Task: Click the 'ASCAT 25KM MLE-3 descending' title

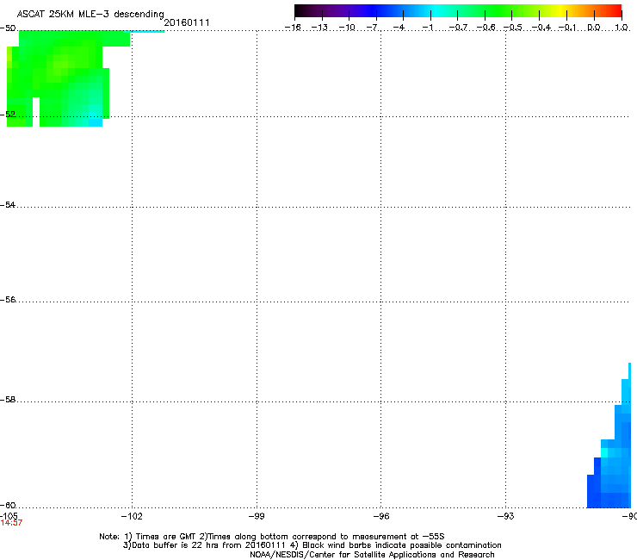Action: coord(90,15)
